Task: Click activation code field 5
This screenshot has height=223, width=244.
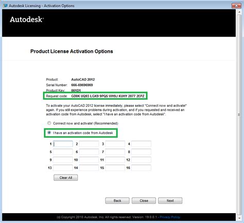Action: click(x=63, y=152)
